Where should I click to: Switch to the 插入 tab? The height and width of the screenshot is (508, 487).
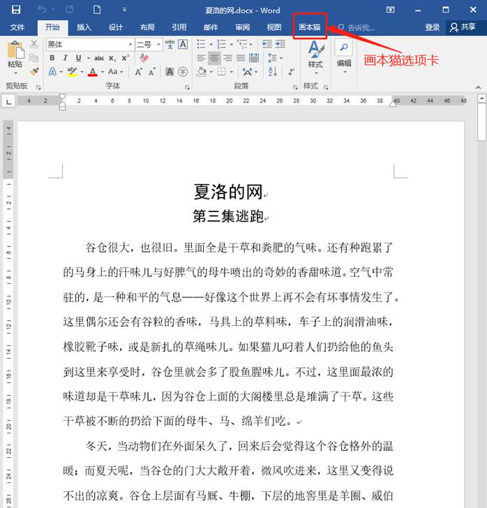(84, 27)
